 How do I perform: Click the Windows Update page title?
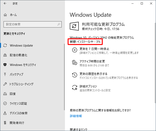pyautogui.click(x=90, y=15)
